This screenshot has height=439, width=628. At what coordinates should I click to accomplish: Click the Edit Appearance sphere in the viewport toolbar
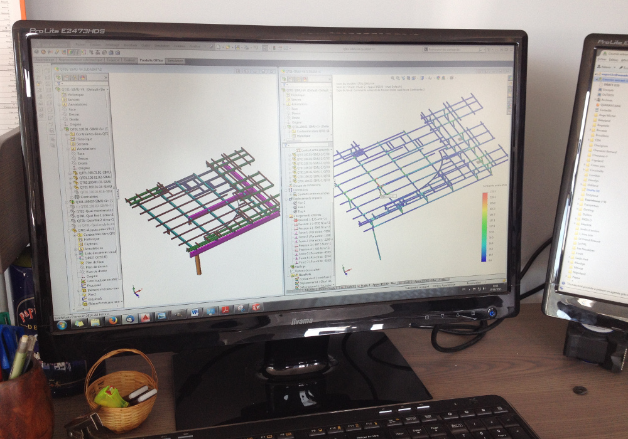pos(438,78)
